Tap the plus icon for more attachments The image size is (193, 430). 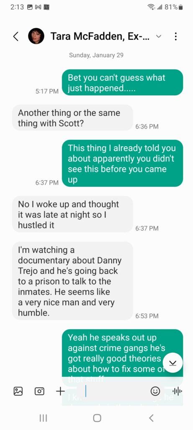pos(60,391)
